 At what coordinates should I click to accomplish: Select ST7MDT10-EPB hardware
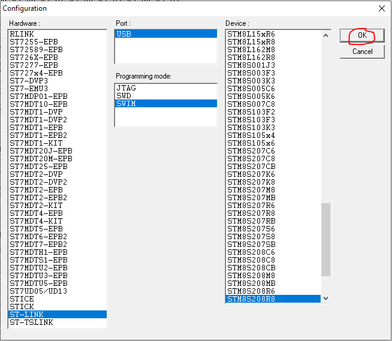[x=58, y=104]
